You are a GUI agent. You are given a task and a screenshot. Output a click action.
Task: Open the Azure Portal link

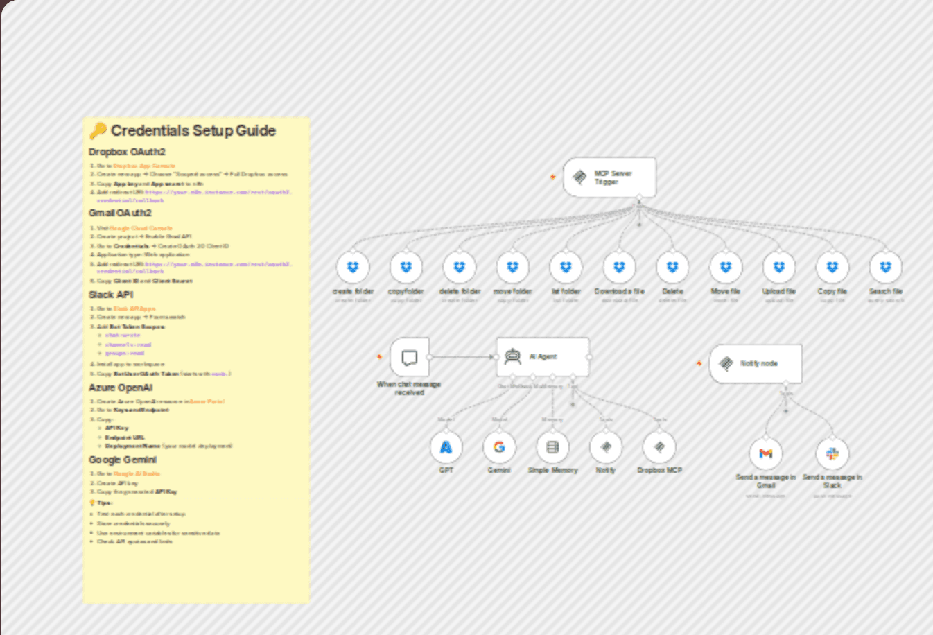tap(207, 401)
